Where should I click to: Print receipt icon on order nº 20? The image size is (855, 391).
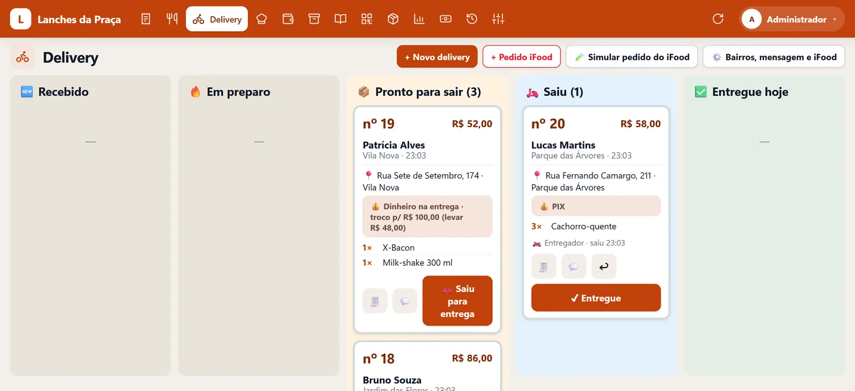(544, 266)
